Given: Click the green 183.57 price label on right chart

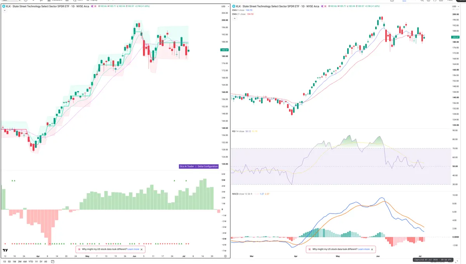Looking at the screenshot, I should 455,37.
